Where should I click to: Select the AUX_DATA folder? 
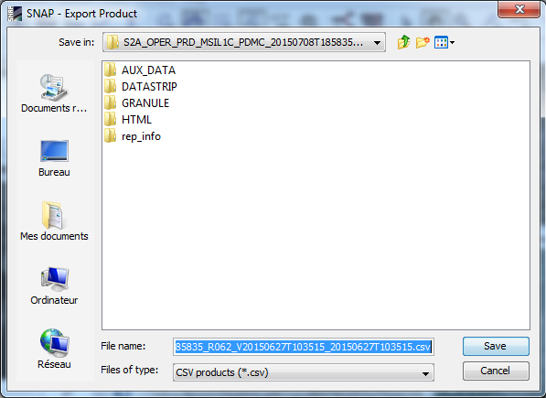click(140, 70)
